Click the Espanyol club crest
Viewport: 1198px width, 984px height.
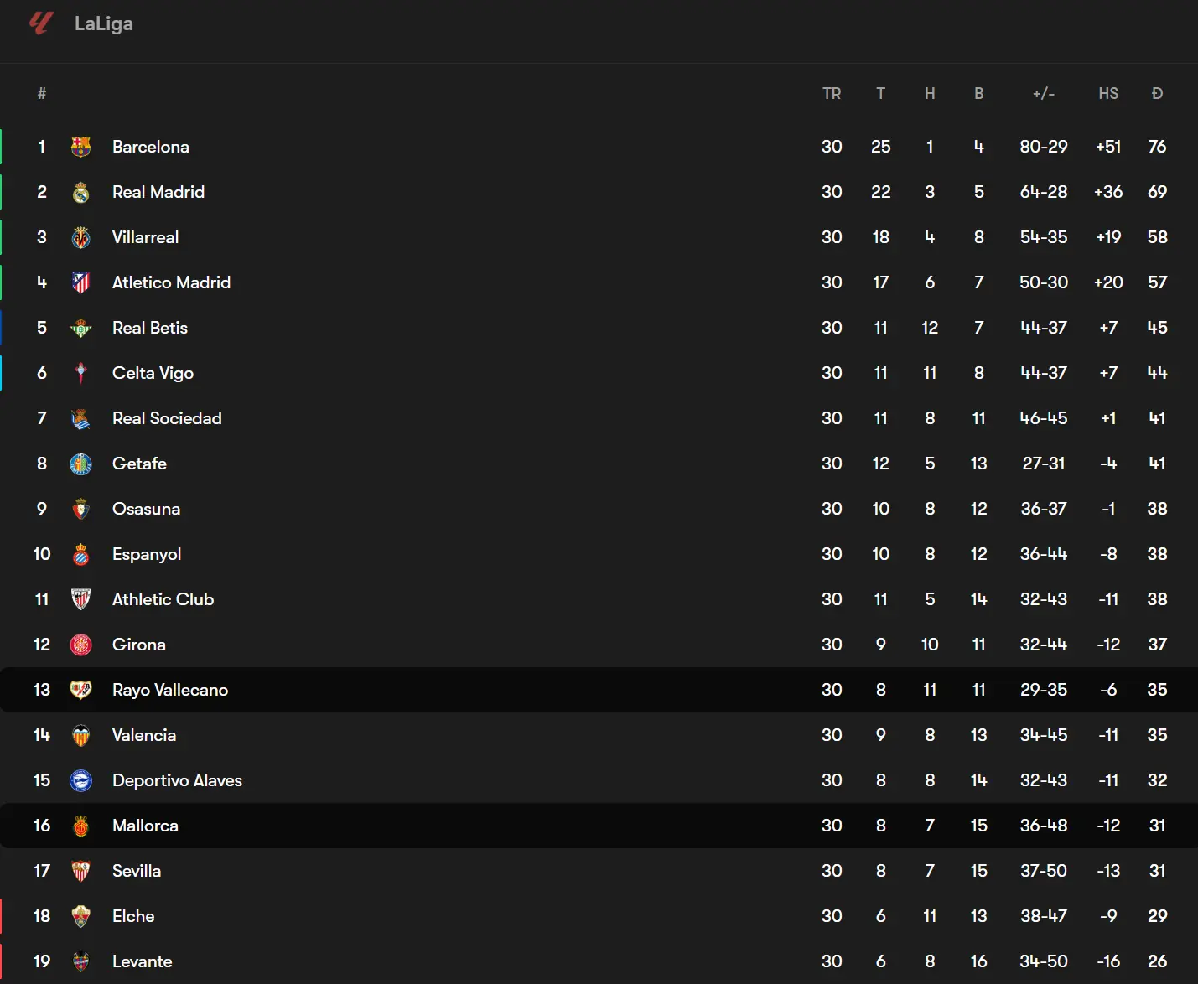point(80,554)
